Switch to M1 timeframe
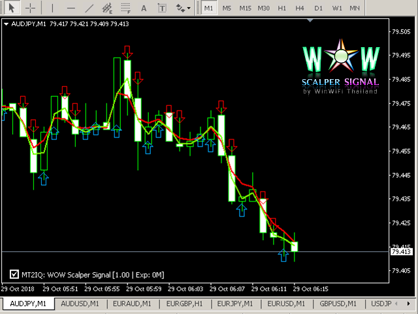Image resolution: width=418 pixels, height=314 pixels. [x=209, y=8]
